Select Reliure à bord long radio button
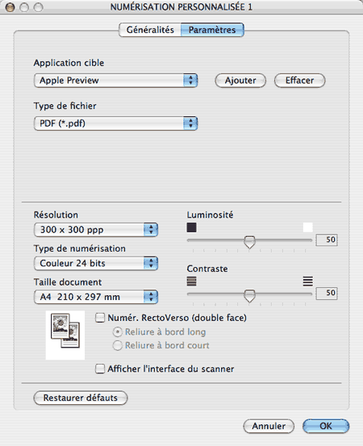 click(x=117, y=332)
